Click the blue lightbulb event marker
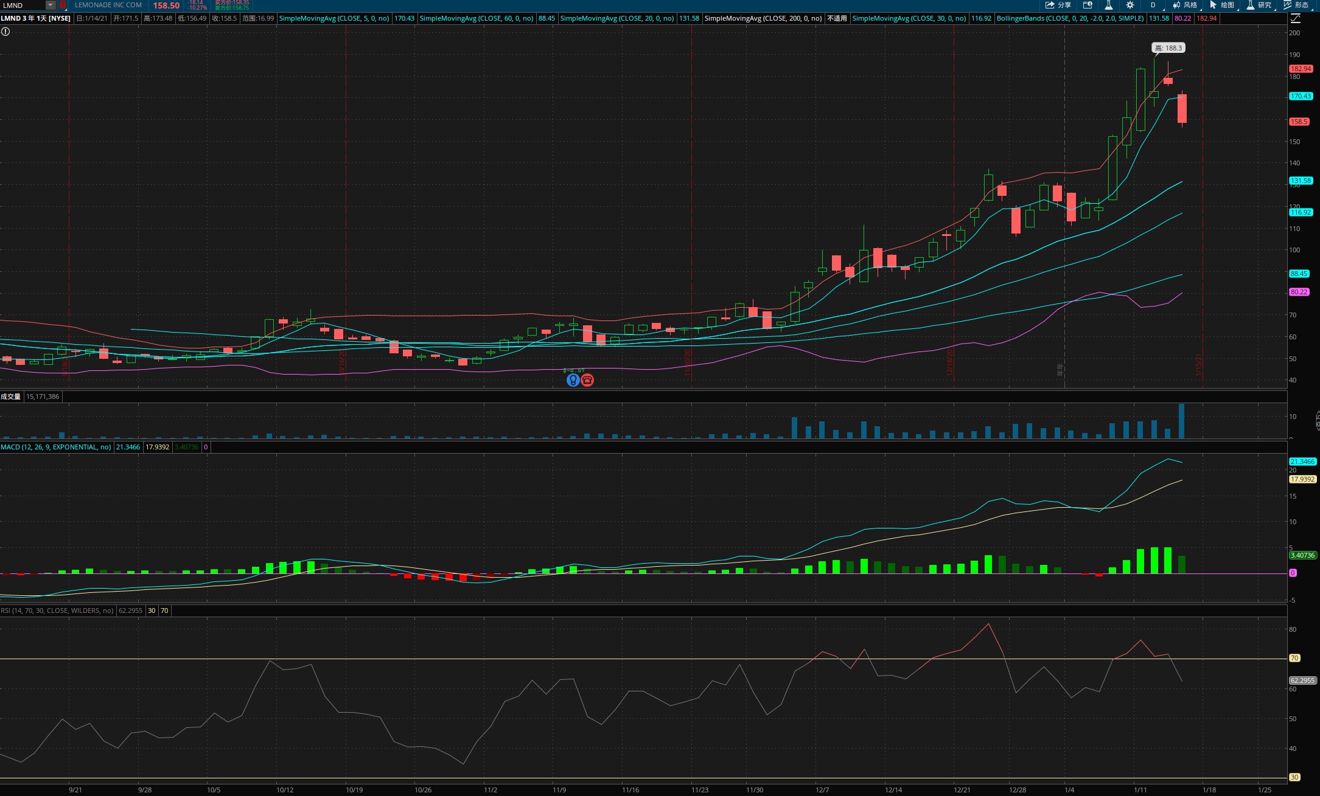Screen dimensions: 1320x796 (x=572, y=380)
